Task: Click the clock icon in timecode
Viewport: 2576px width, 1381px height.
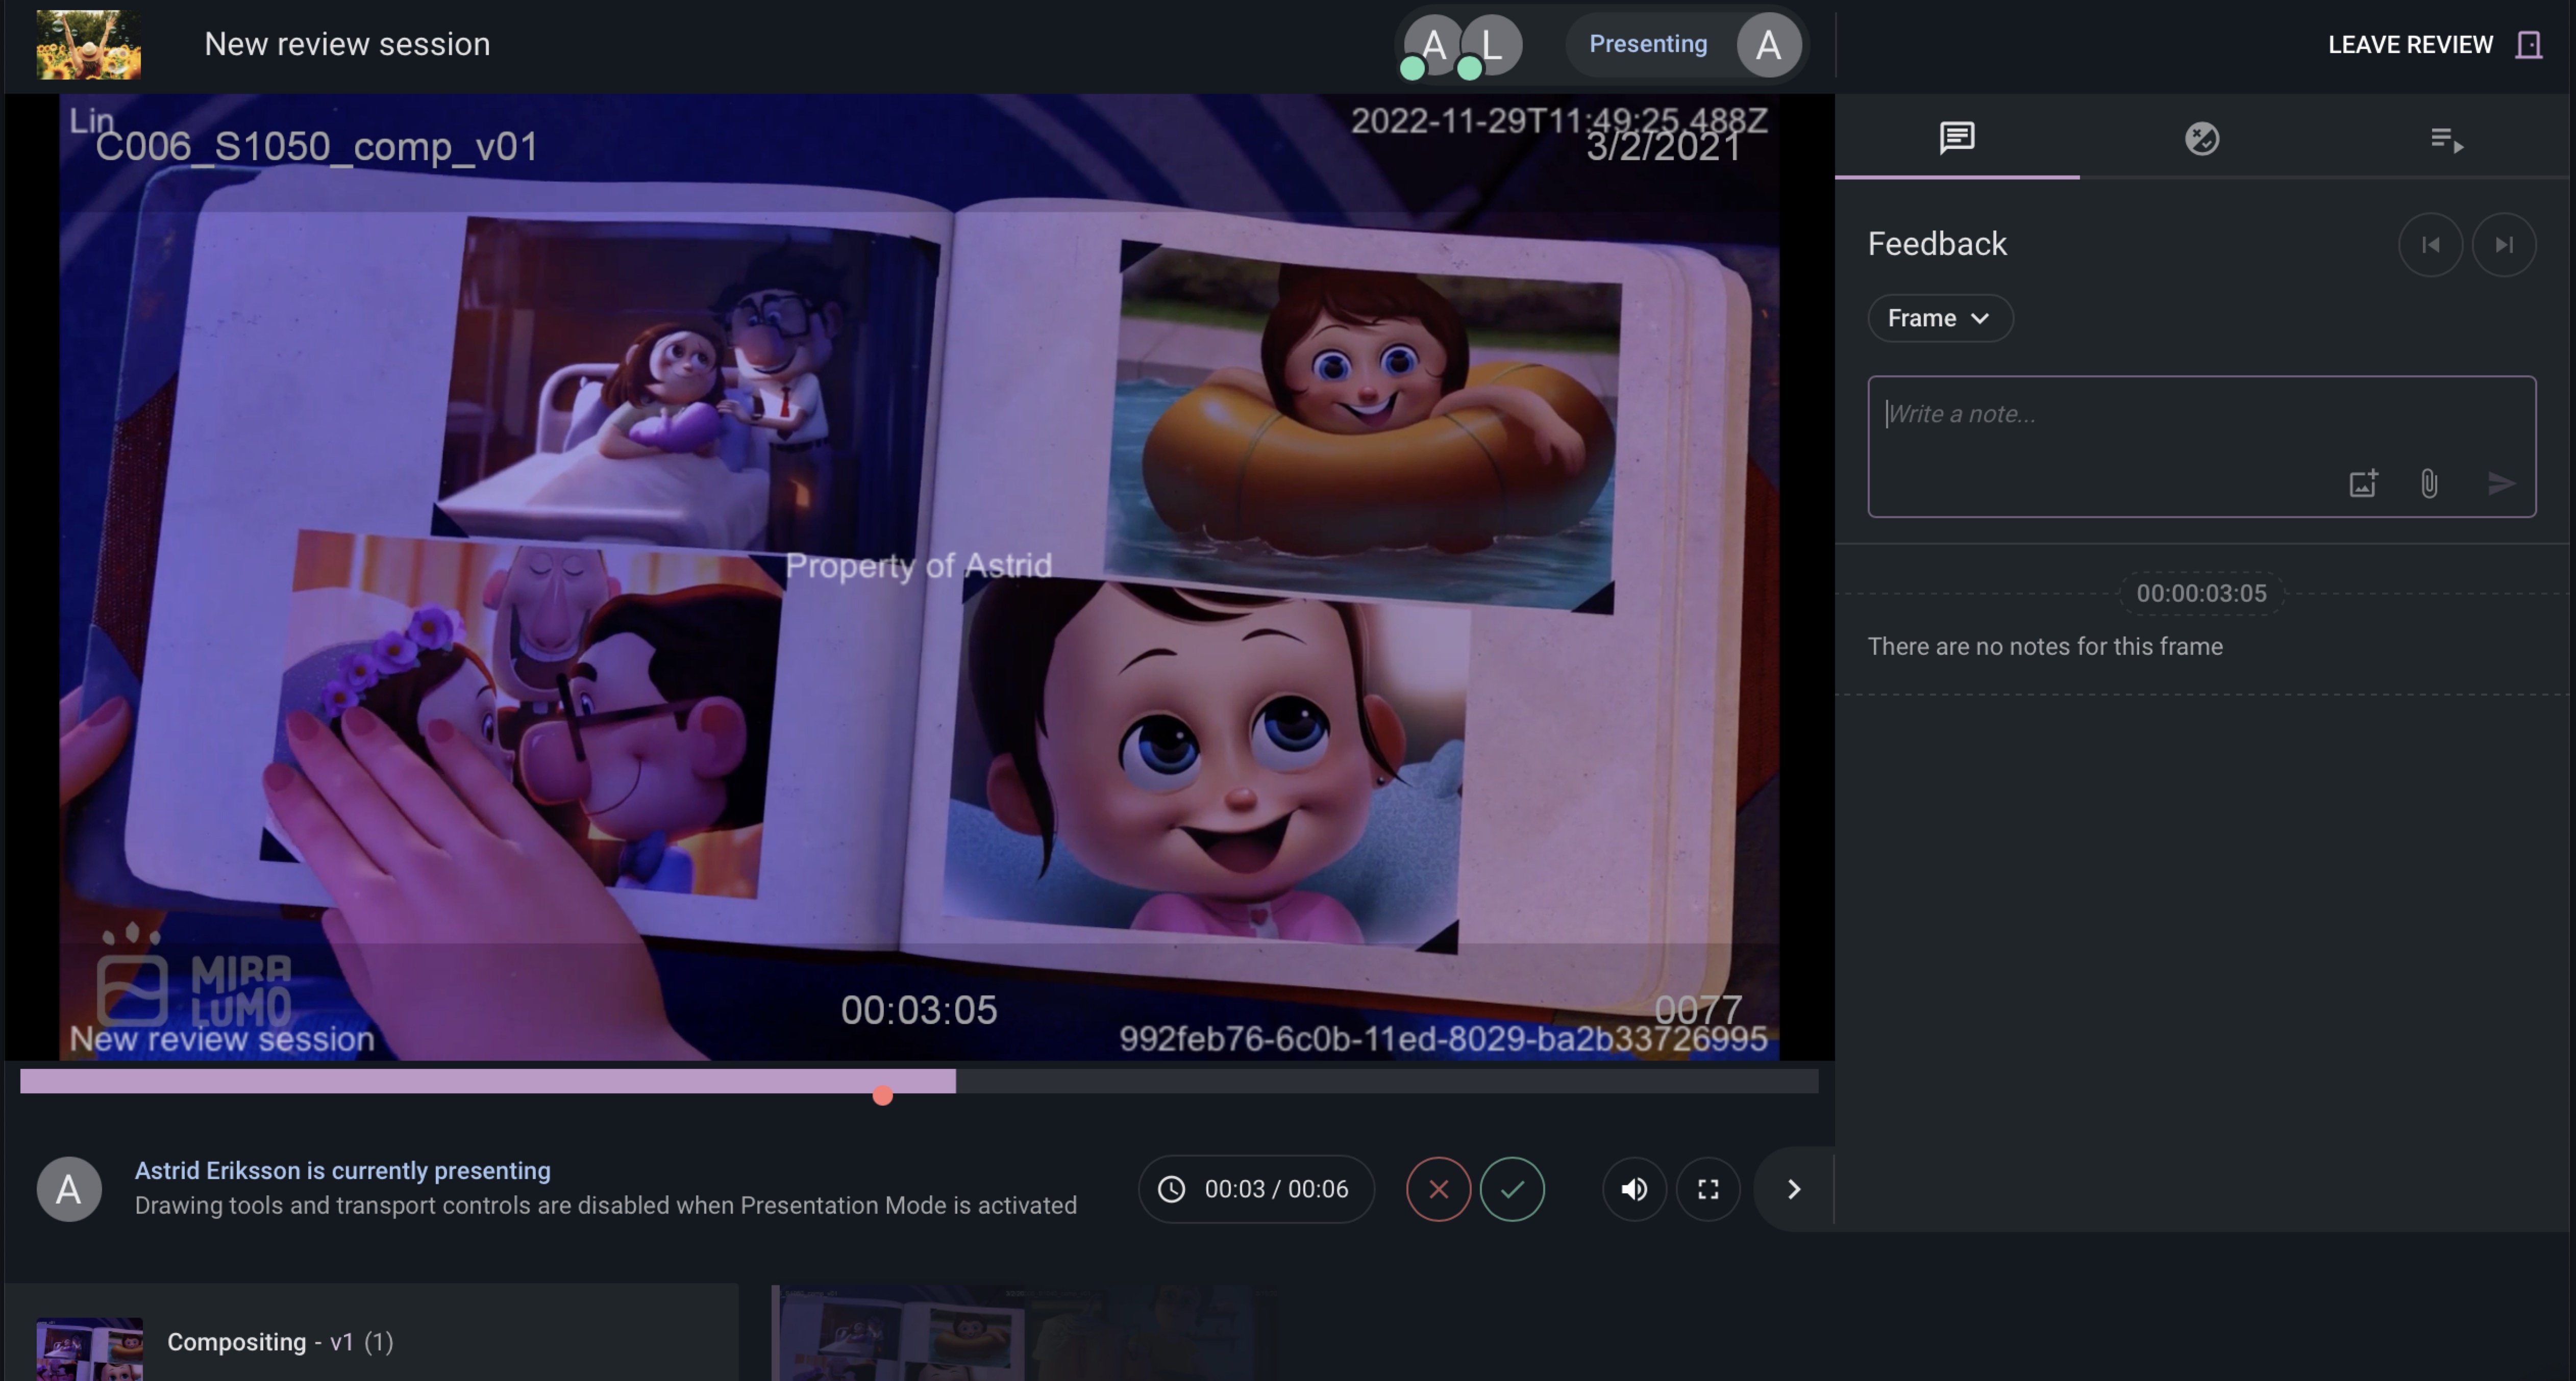Action: pos(1171,1189)
